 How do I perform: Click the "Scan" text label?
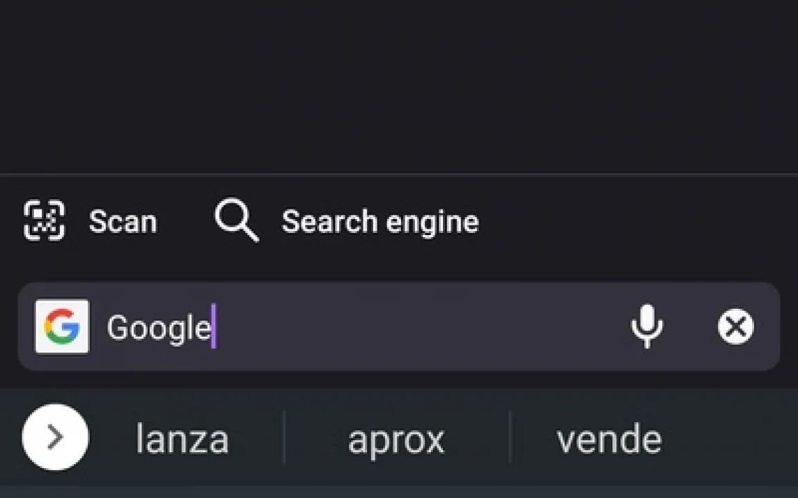point(123,222)
